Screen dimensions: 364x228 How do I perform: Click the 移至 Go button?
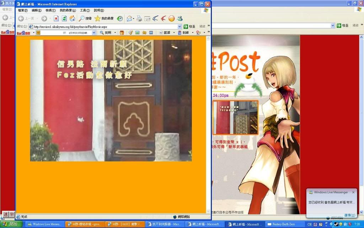tap(189, 26)
